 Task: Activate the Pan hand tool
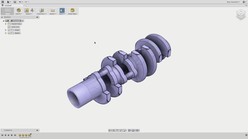[117, 130]
